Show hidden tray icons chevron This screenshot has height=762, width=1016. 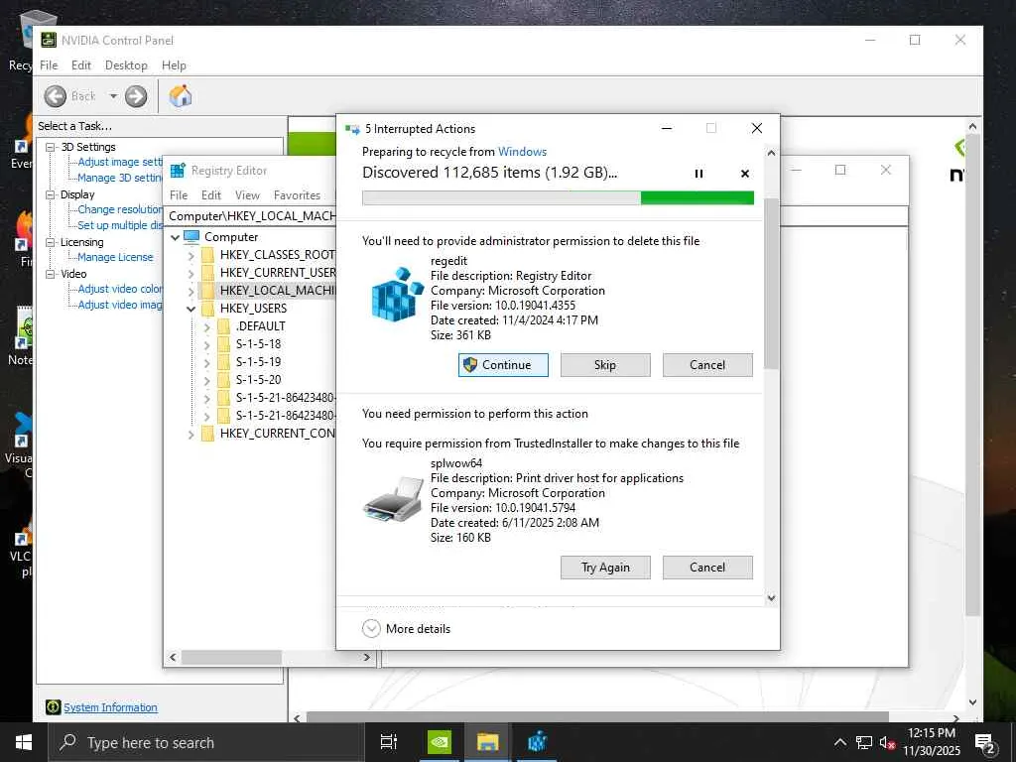click(x=839, y=742)
